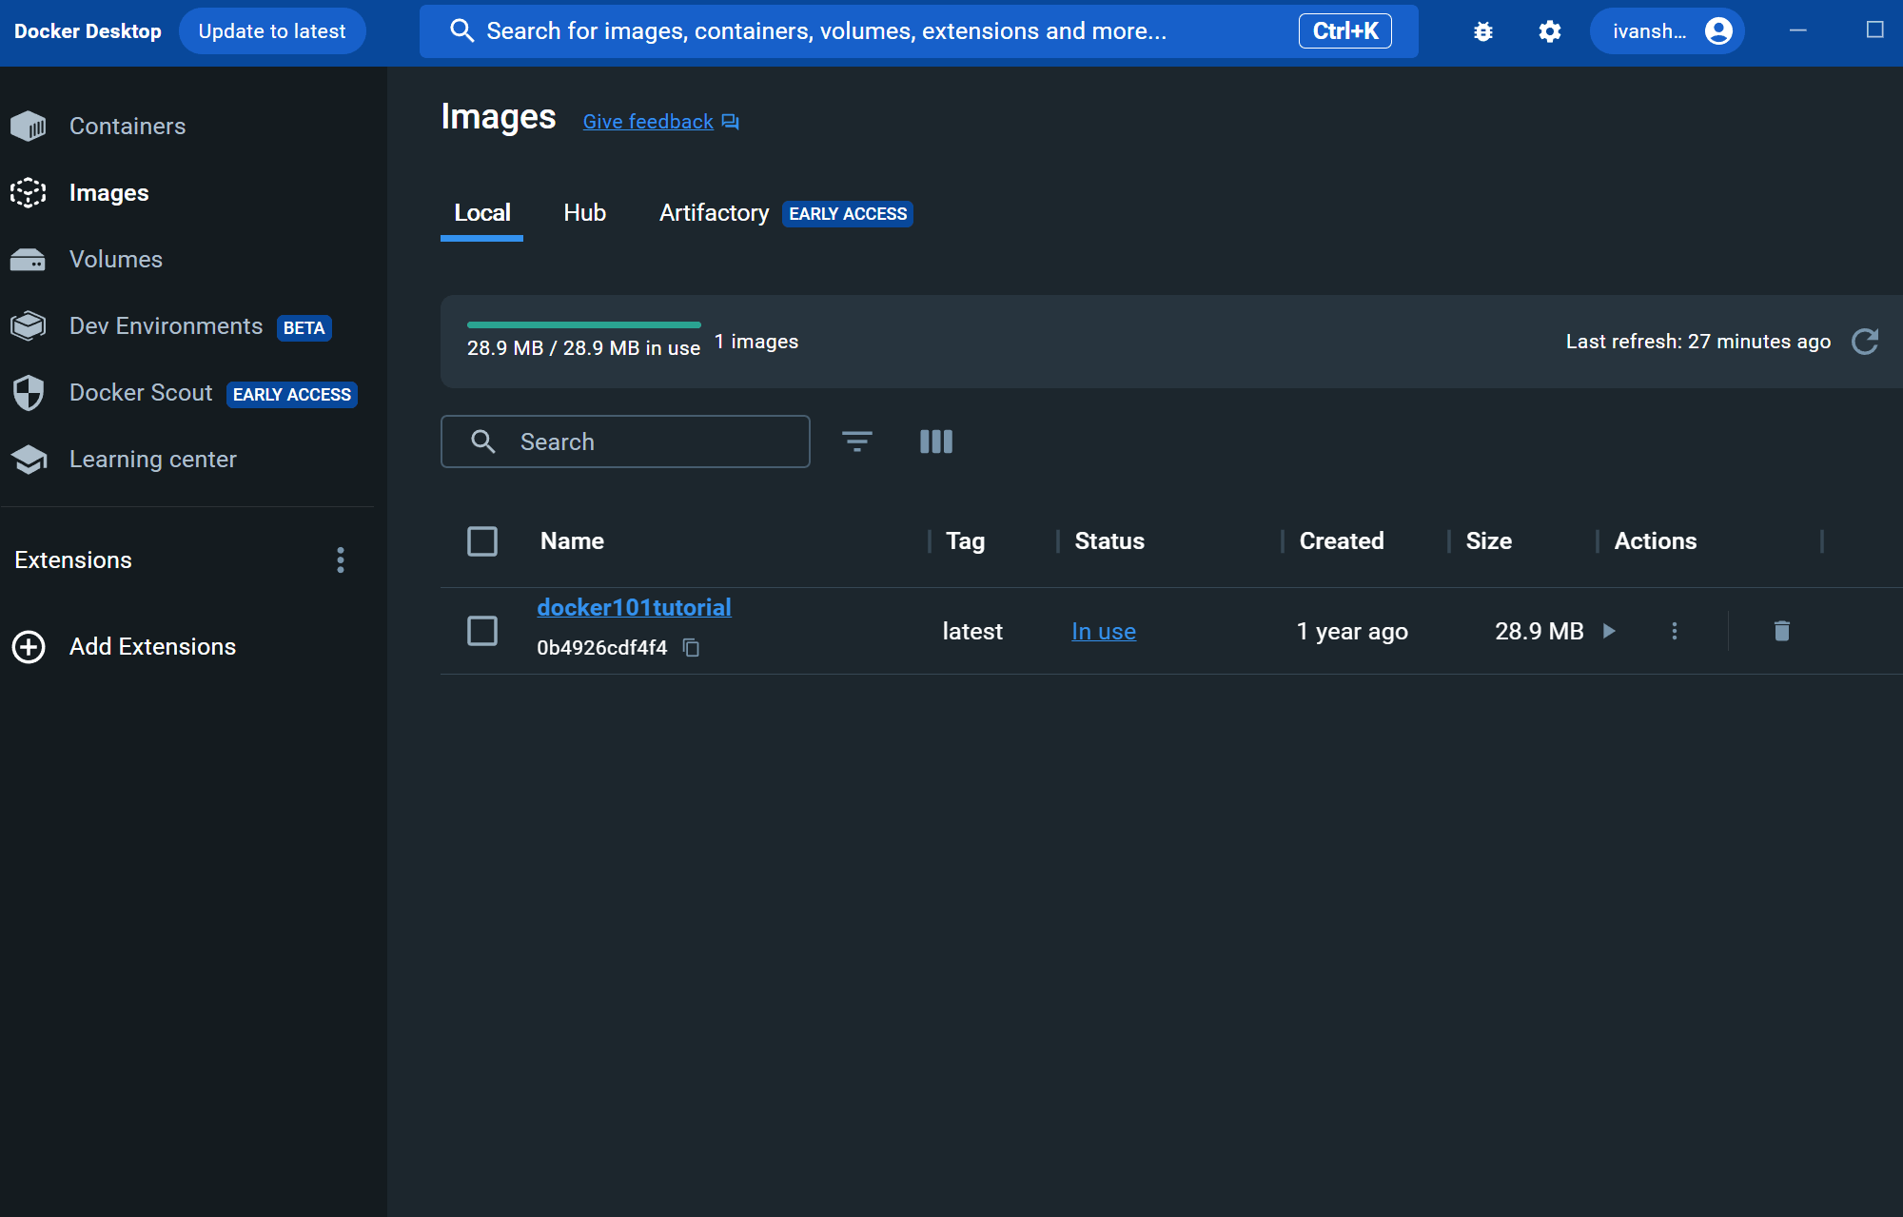Open the Containers section in sidebar
This screenshot has width=1903, height=1217.
[127, 126]
